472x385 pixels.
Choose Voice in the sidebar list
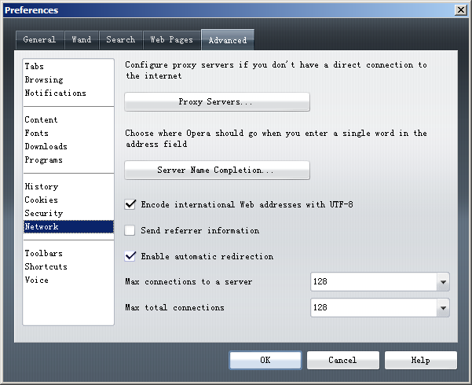(68, 280)
